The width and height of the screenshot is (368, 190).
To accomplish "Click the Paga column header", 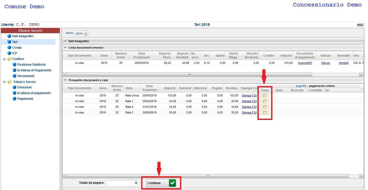I will [265, 90].
